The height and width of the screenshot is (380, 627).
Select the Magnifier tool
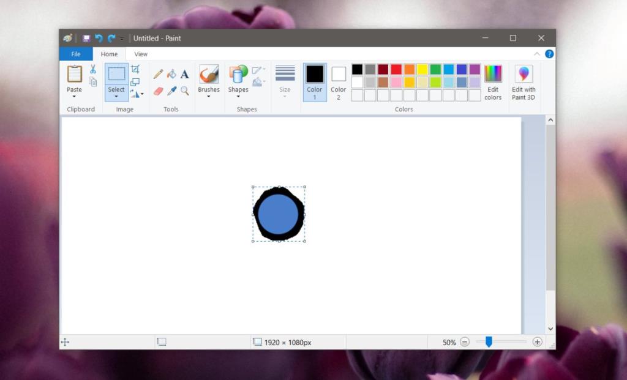pos(185,91)
